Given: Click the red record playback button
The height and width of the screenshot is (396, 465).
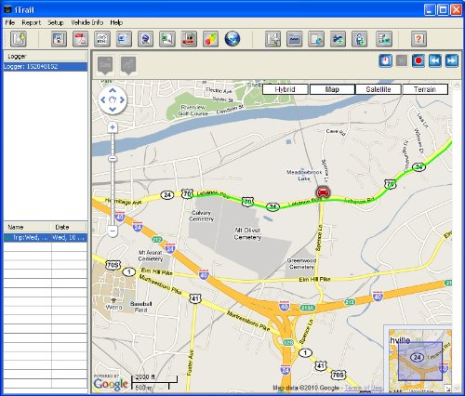Looking at the screenshot, I should pos(418,60).
